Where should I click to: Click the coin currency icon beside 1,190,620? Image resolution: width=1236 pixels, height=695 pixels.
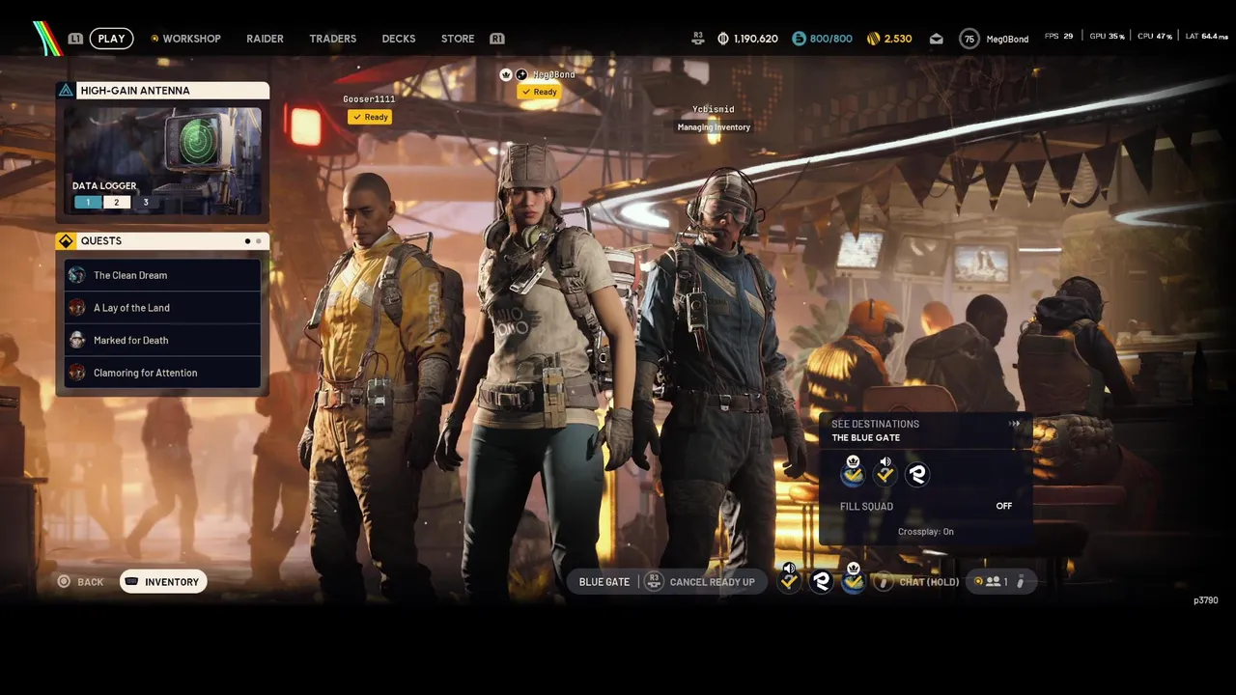click(x=723, y=39)
